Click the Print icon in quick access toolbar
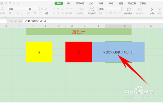Image resolution: width=163 pixels, height=103 pixels. [2, 3]
